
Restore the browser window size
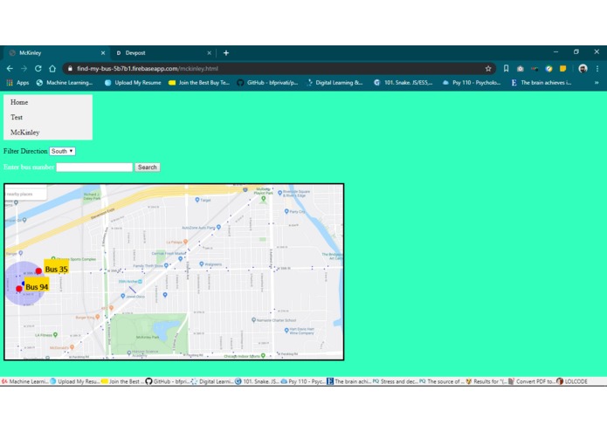point(576,51)
